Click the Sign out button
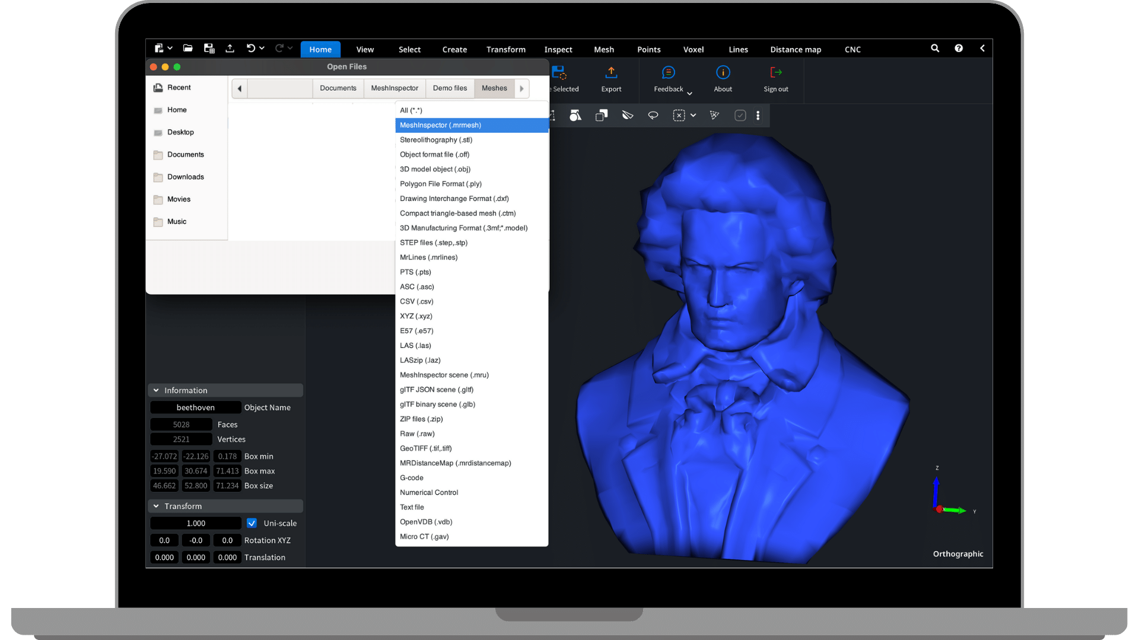The width and height of the screenshot is (1139, 640). click(775, 80)
